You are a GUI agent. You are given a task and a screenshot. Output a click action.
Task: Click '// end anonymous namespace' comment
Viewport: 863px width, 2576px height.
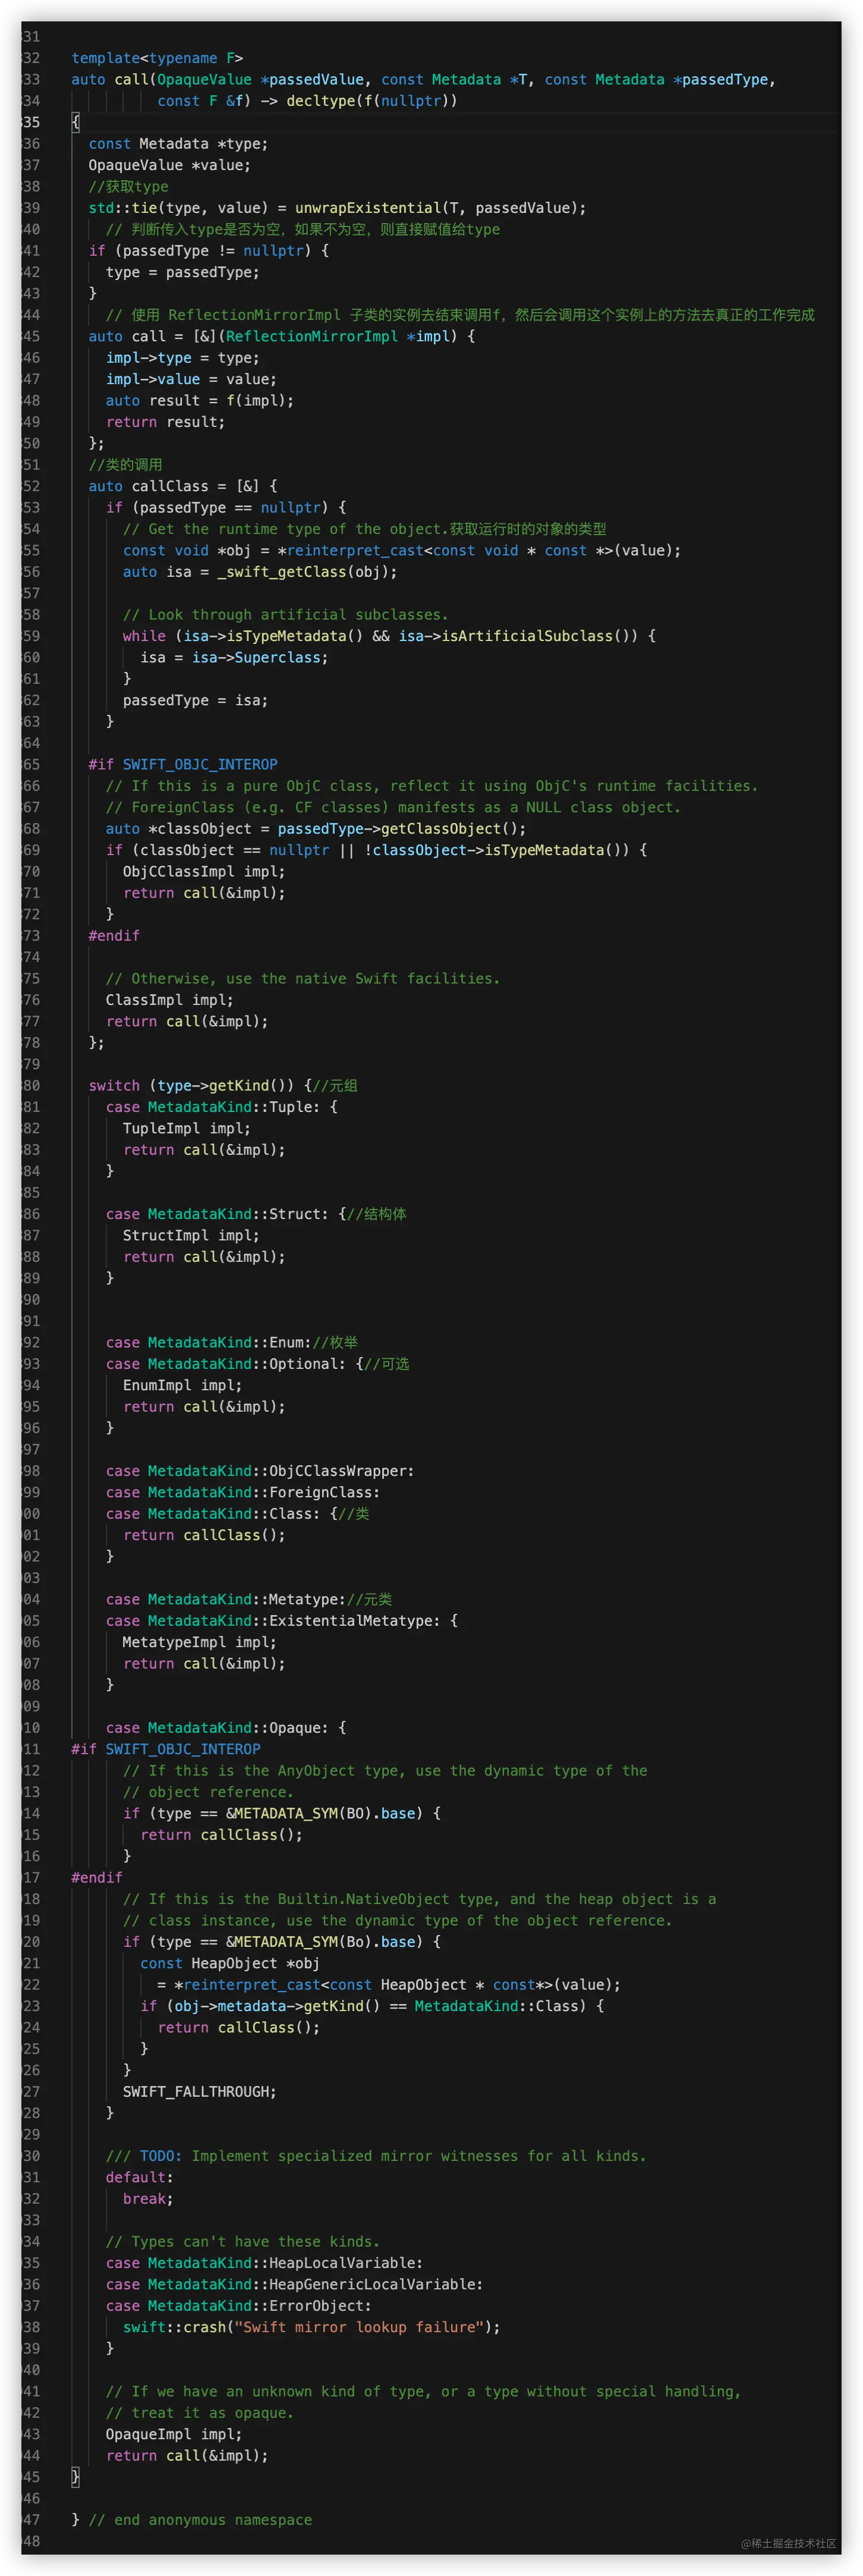pos(200,2520)
